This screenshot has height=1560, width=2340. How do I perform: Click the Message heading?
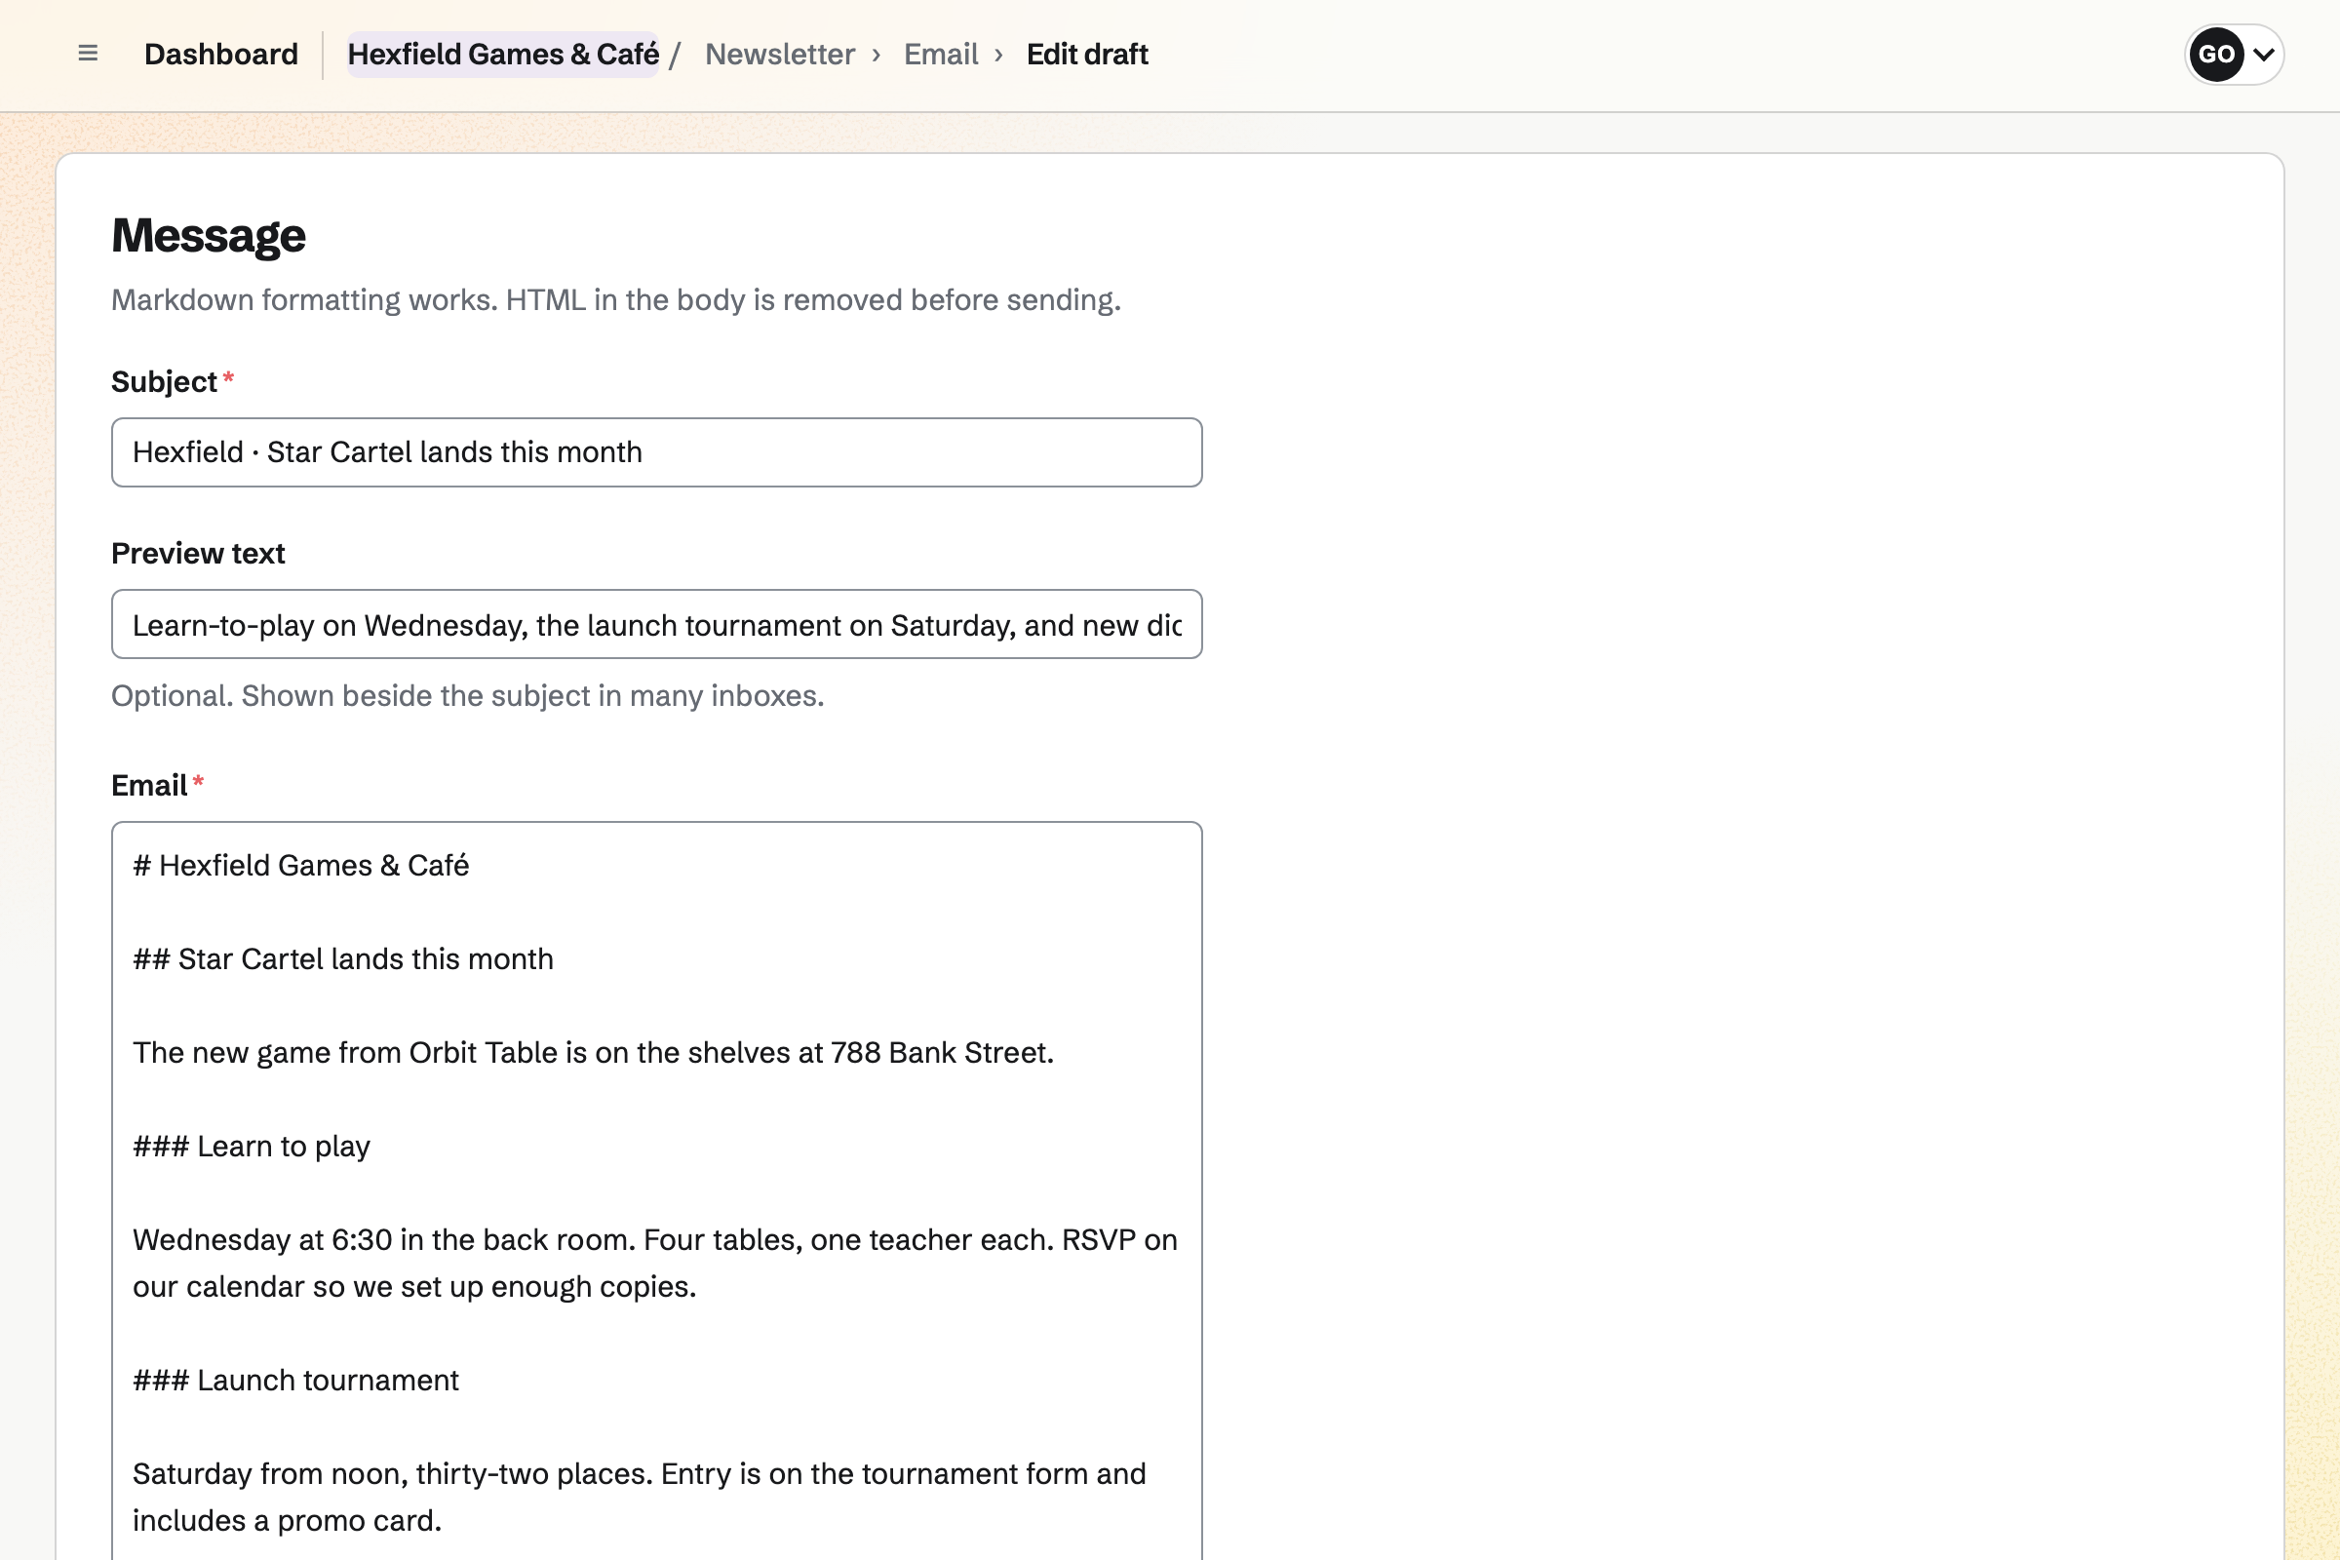click(x=208, y=236)
